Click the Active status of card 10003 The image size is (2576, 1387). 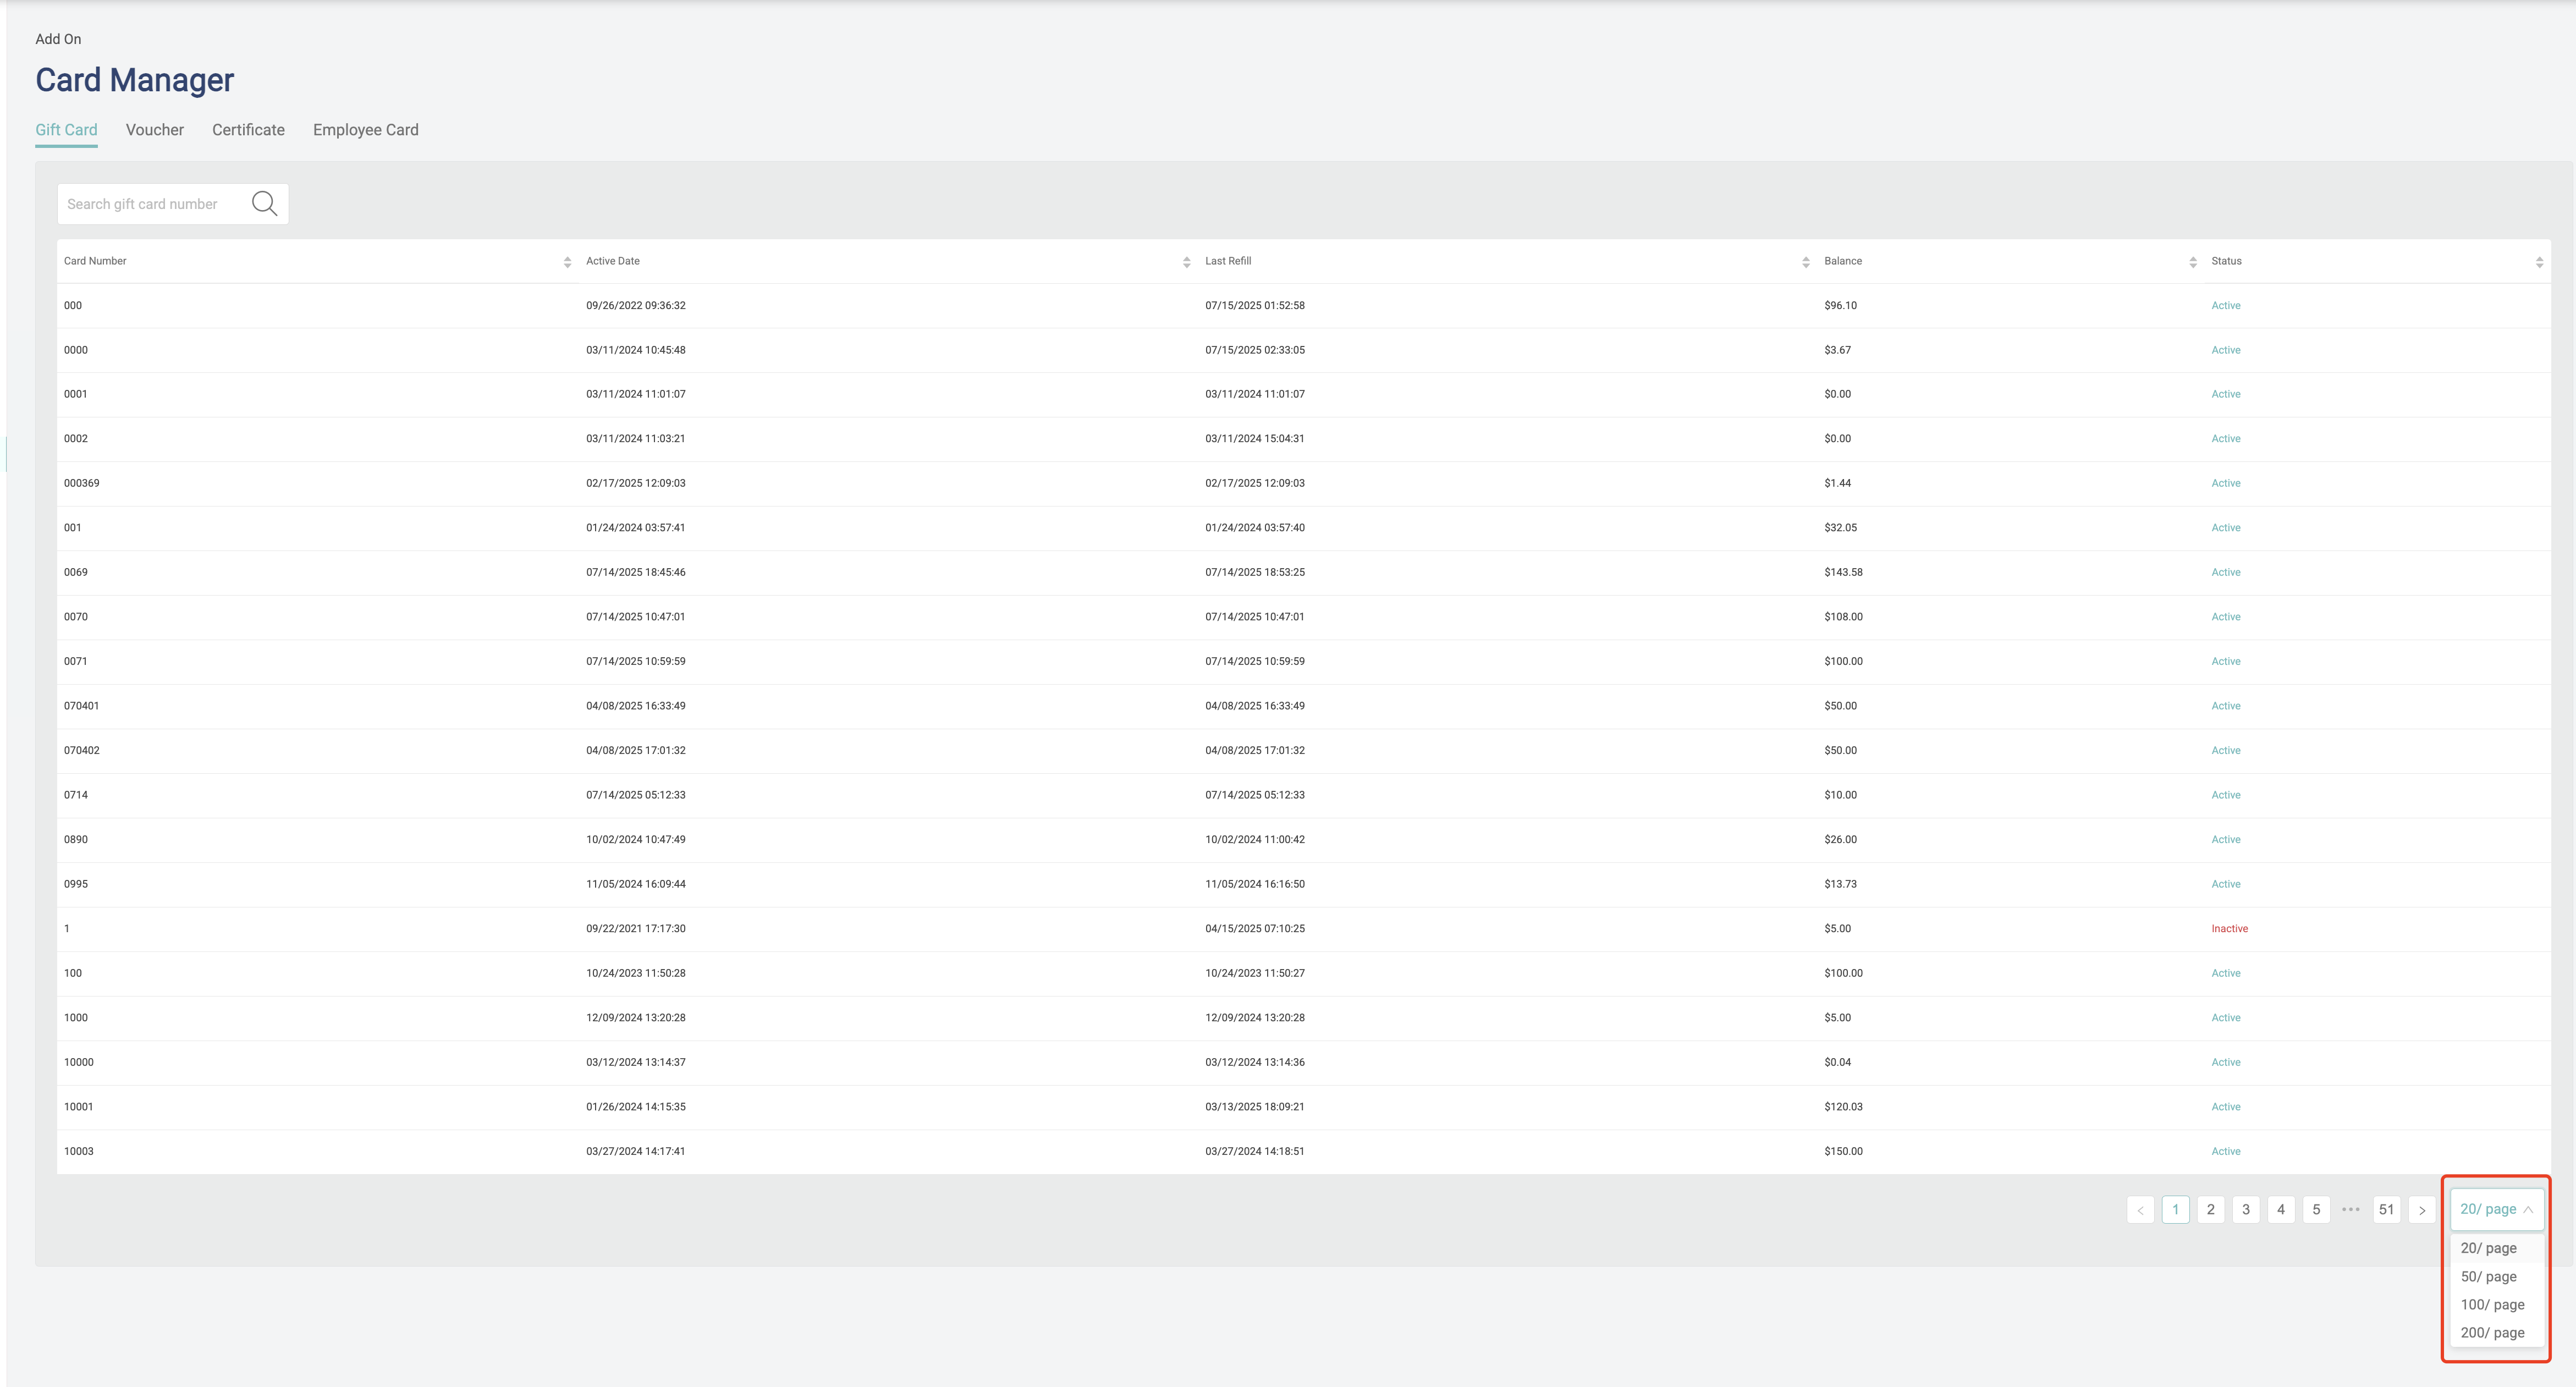pyautogui.click(x=2226, y=1151)
